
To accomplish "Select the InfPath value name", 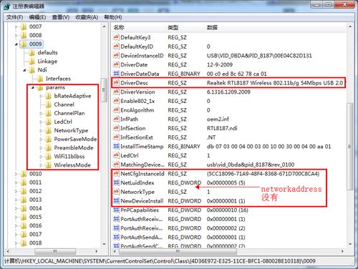I will pyautogui.click(x=129, y=119).
